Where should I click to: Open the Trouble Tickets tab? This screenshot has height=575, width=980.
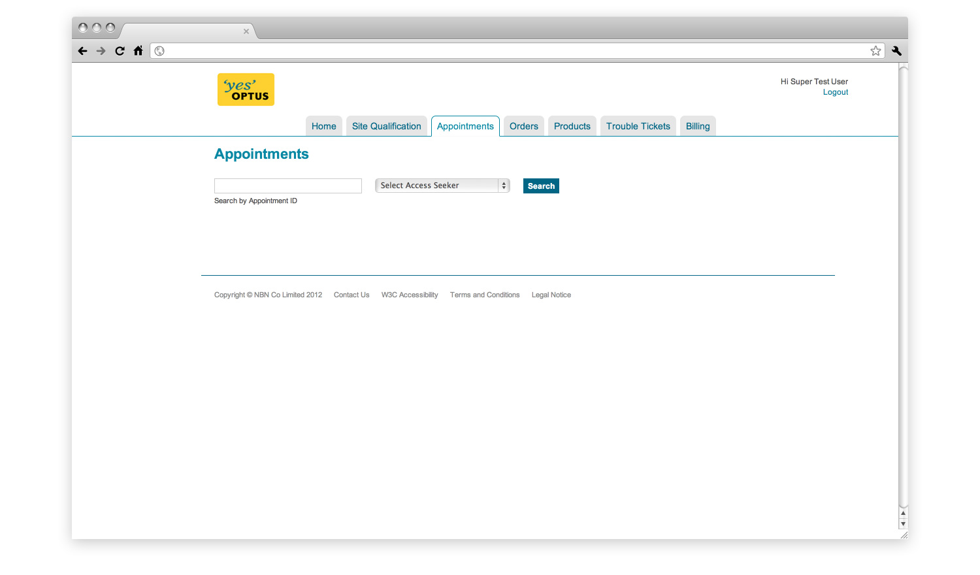pos(638,126)
